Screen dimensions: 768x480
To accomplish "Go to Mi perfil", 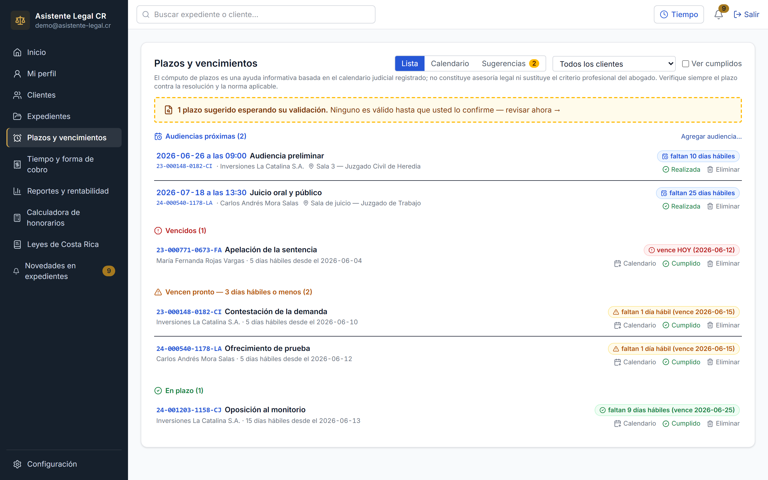I will [x=64, y=74].
